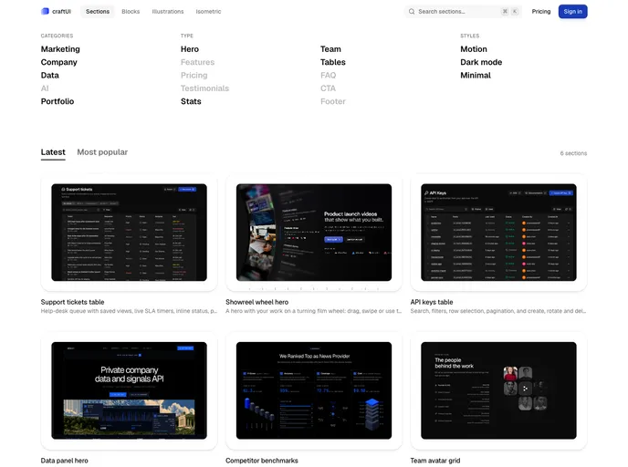
Task: Select the Stats type filter
Action: point(191,101)
